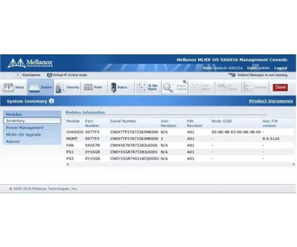Click part number 04X67N
This screenshot has height=247, width=297.
pyautogui.click(x=92, y=145)
